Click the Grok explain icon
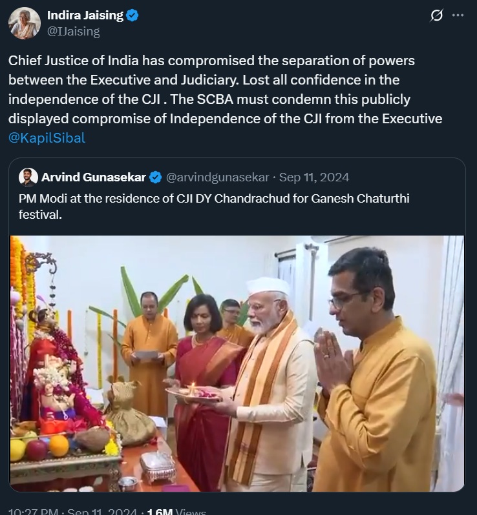Screen dimensions: 477x515 click(436, 16)
